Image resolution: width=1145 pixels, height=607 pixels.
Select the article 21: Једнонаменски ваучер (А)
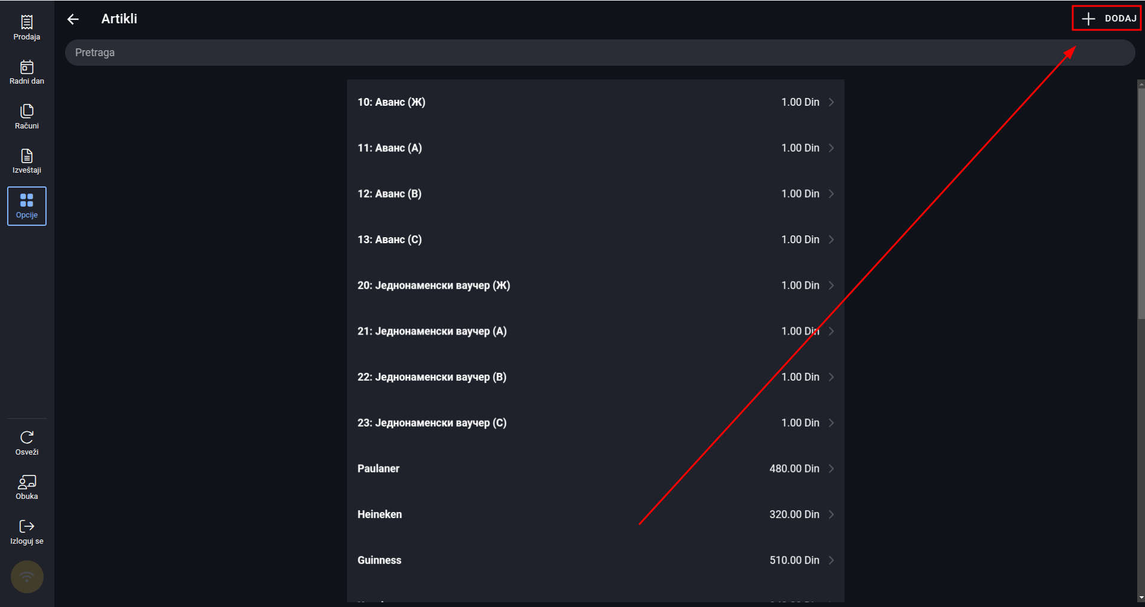coord(432,331)
